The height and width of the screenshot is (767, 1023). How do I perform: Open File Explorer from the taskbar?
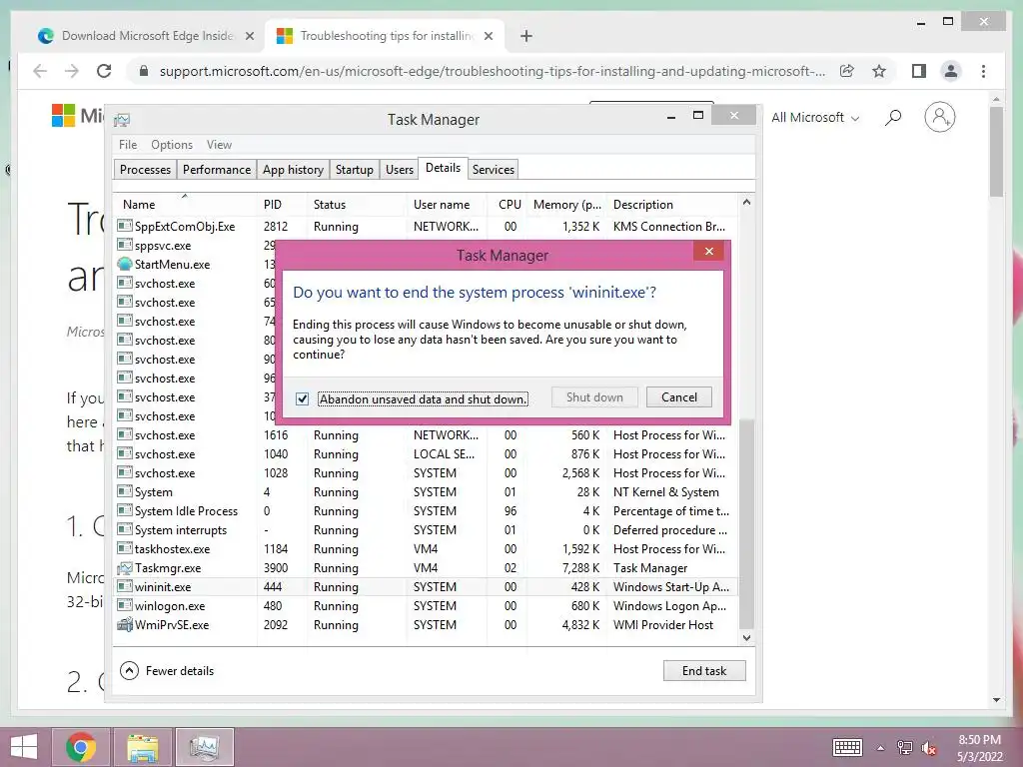click(x=142, y=747)
